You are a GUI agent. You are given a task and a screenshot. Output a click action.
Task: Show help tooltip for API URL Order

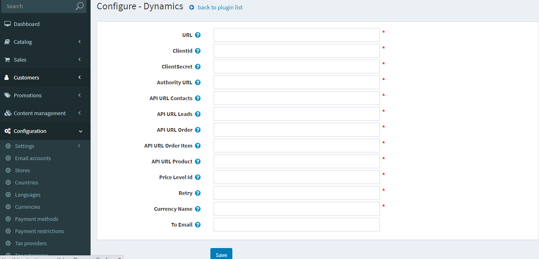(x=198, y=130)
